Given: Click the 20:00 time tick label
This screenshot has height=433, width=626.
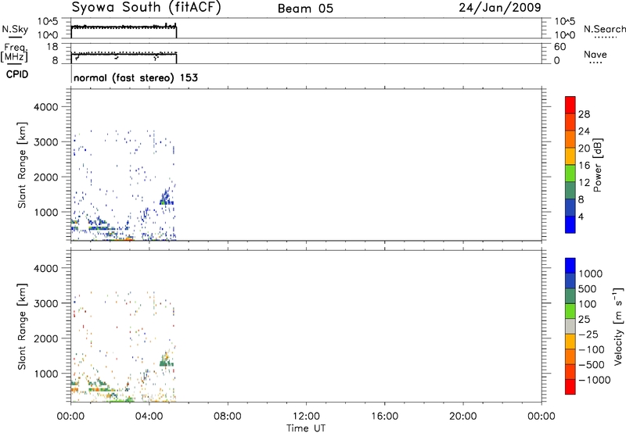Looking at the screenshot, I should [463, 417].
